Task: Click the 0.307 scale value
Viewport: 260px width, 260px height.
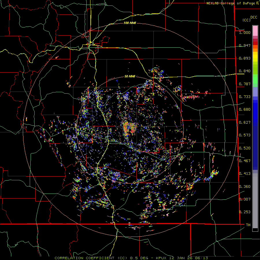Action: pos(245,199)
